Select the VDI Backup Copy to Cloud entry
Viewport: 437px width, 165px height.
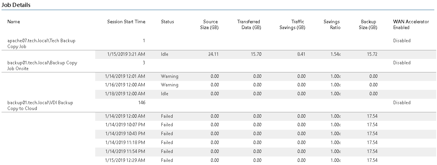[40, 105]
